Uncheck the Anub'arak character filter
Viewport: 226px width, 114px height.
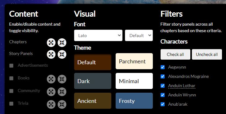pos(162,104)
